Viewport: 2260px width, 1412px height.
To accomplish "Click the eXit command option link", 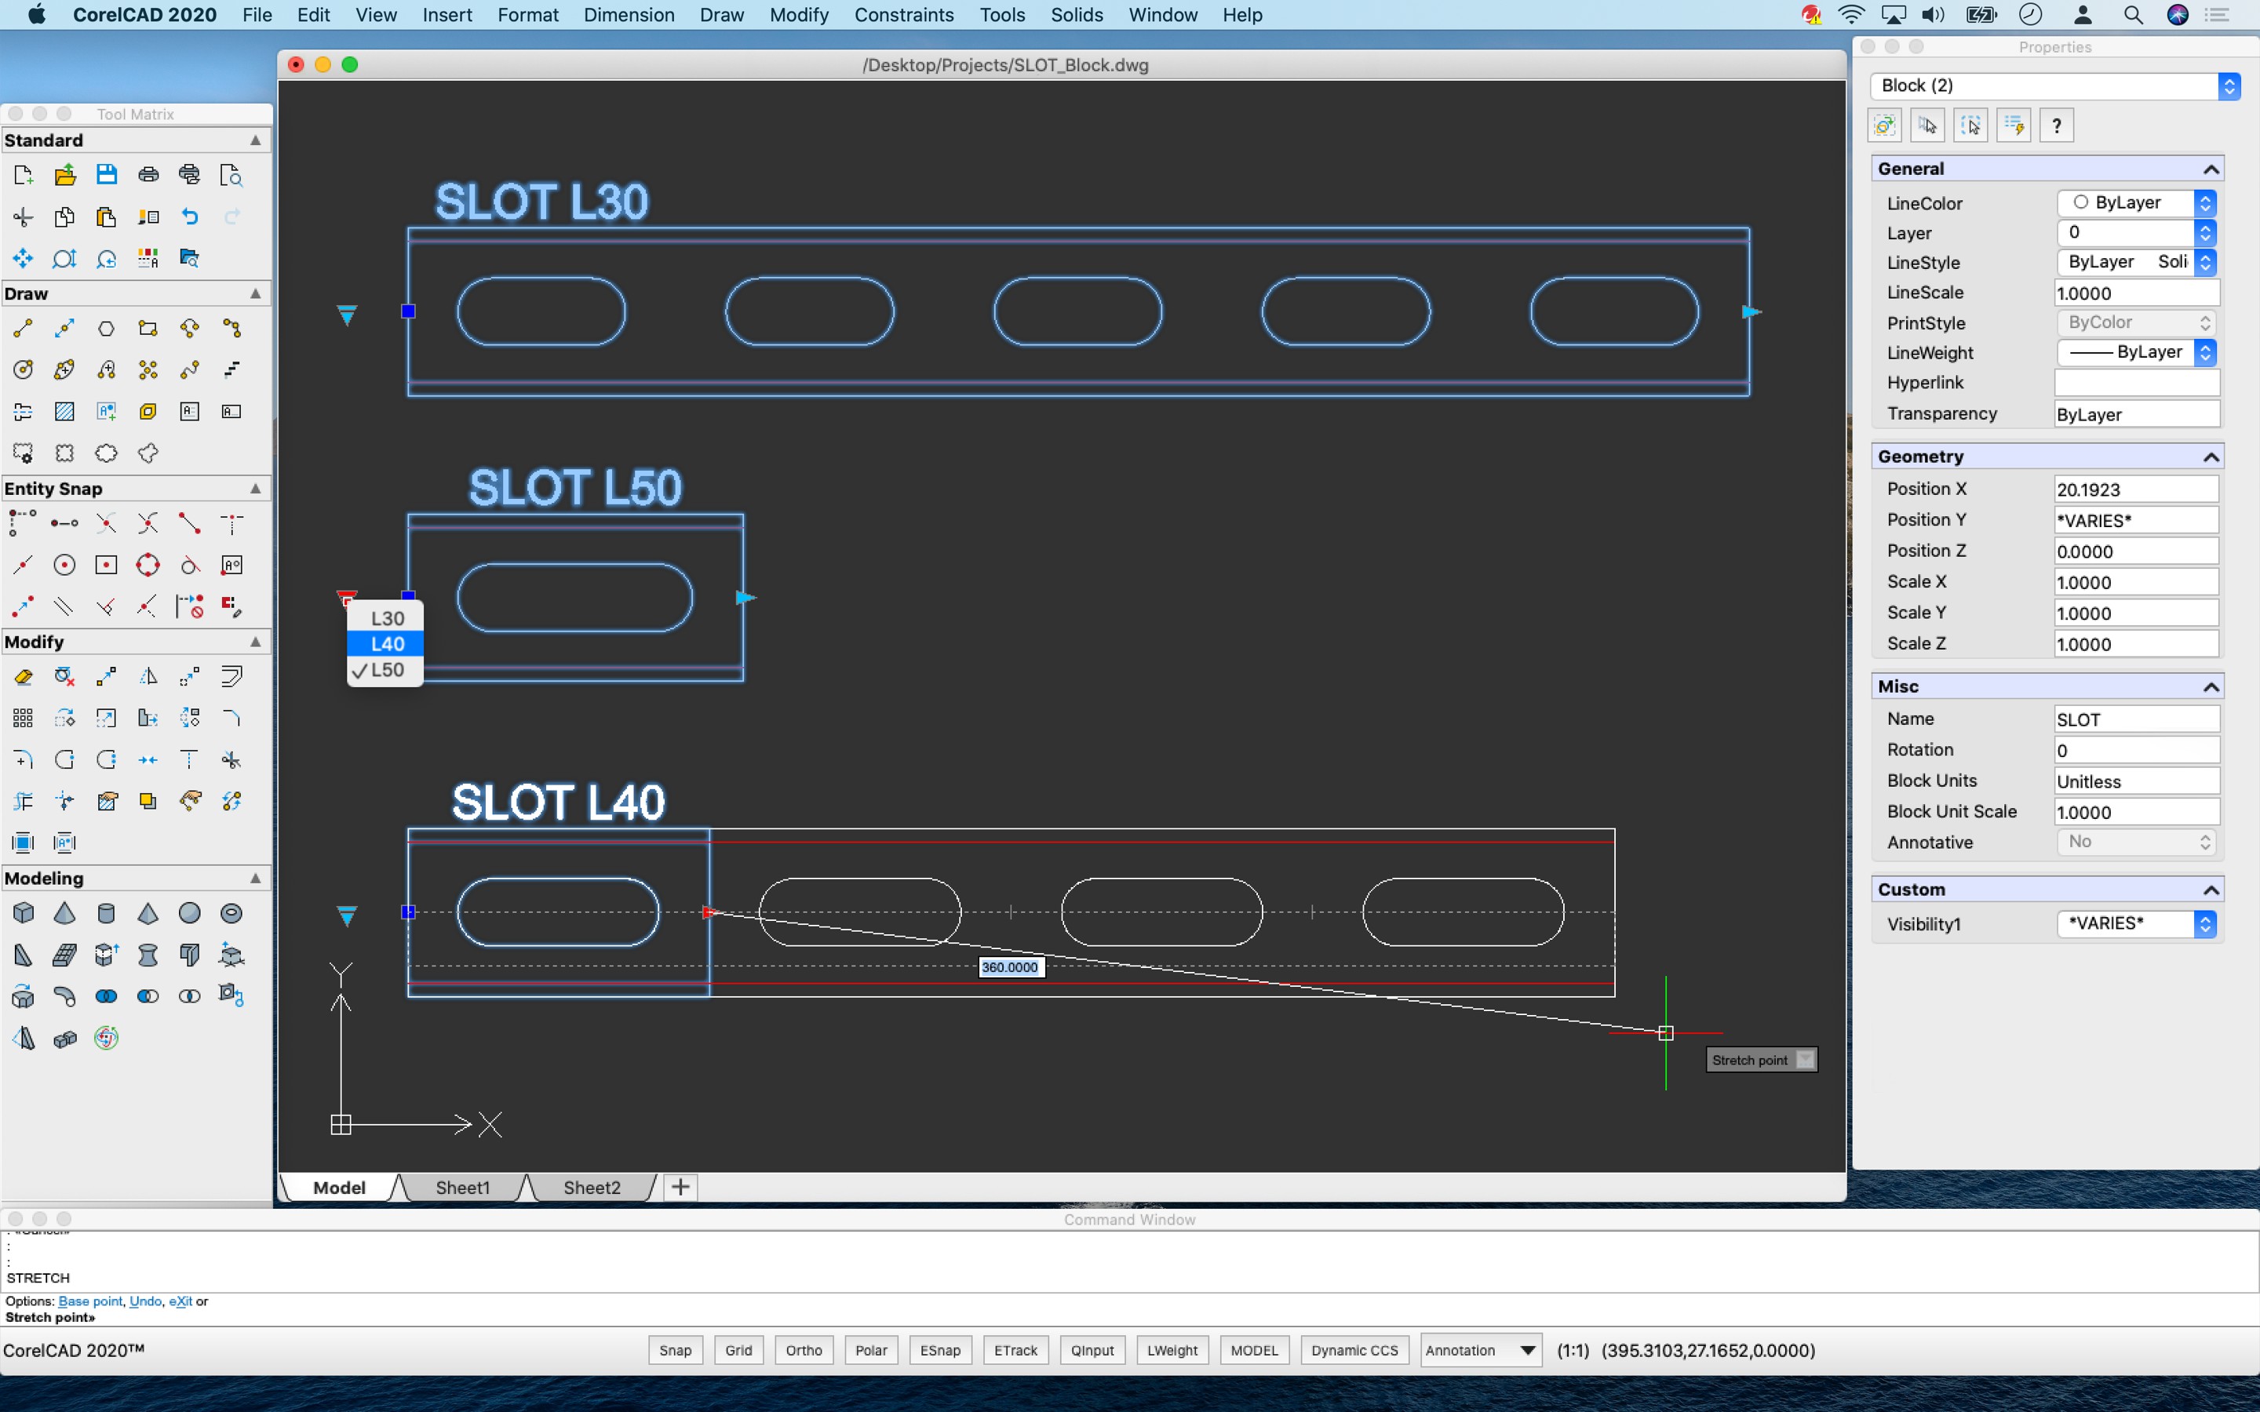I will click(x=180, y=1301).
